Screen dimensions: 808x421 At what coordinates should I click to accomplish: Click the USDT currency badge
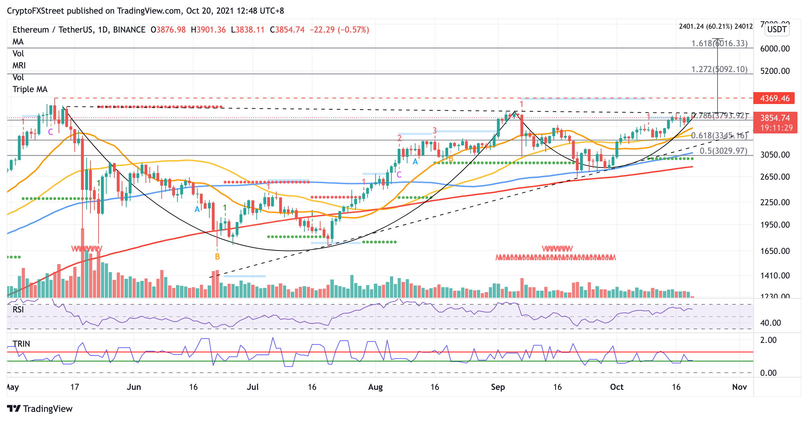pyautogui.click(x=777, y=29)
